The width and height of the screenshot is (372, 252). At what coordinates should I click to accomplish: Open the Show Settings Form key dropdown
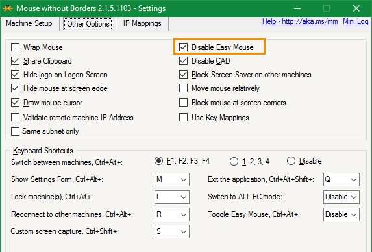pos(172,179)
